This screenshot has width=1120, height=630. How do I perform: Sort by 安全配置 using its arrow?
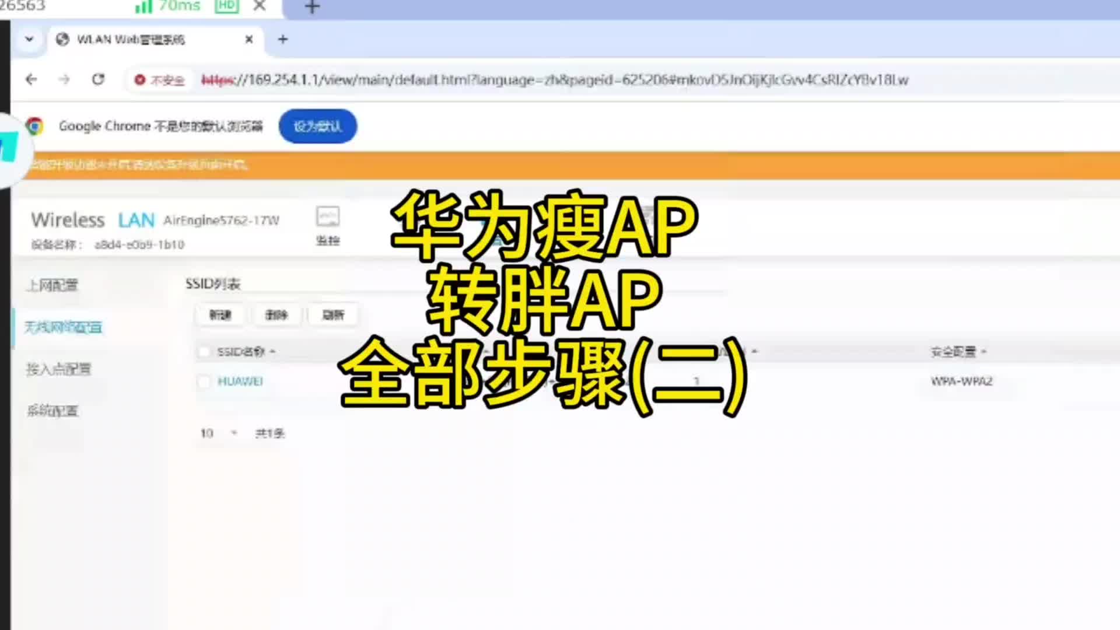click(983, 352)
